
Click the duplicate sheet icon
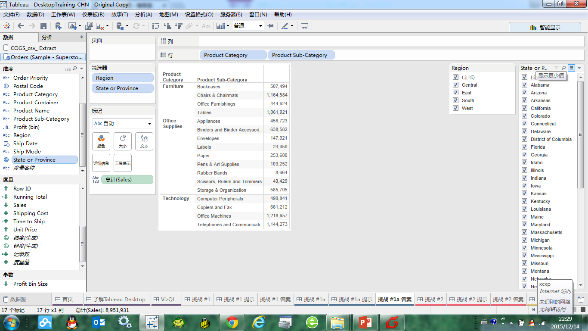[x=90, y=26]
